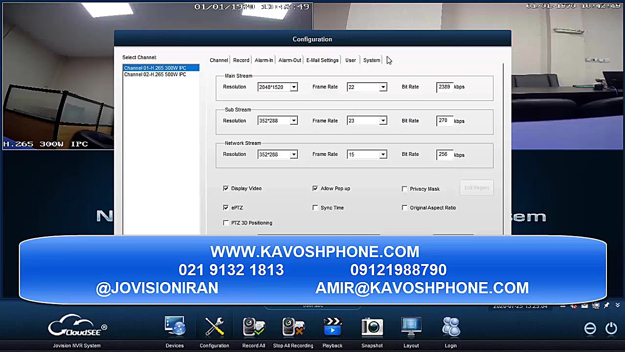Open Main Stream Resolution dropdown
The image size is (625, 352).
(x=293, y=87)
